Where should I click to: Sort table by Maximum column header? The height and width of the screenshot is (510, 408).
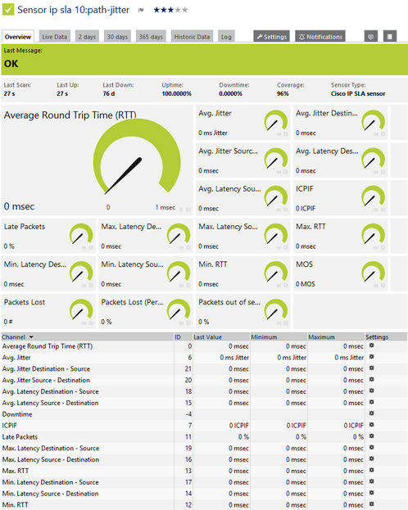pos(321,337)
